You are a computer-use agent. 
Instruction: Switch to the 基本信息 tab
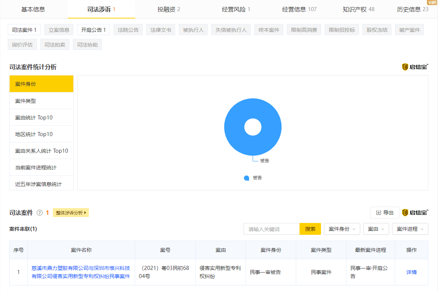(x=33, y=9)
